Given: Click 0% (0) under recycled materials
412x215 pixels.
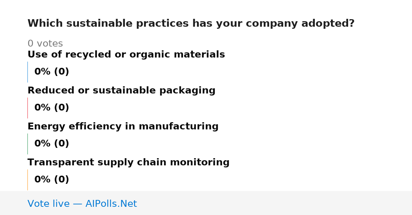Looking at the screenshot, I should pyautogui.click(x=51, y=72).
